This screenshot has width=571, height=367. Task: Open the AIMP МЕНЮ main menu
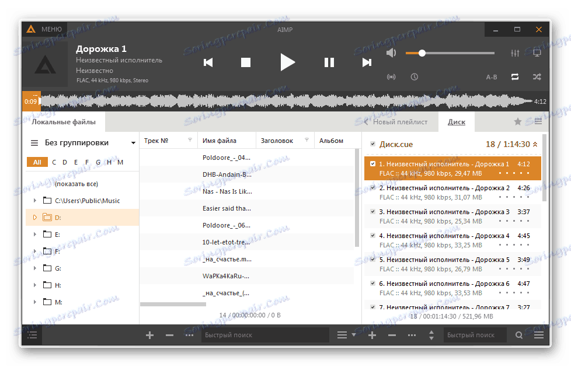pos(44,29)
